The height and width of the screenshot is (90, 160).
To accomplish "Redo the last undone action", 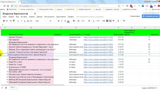I will point(10,21).
